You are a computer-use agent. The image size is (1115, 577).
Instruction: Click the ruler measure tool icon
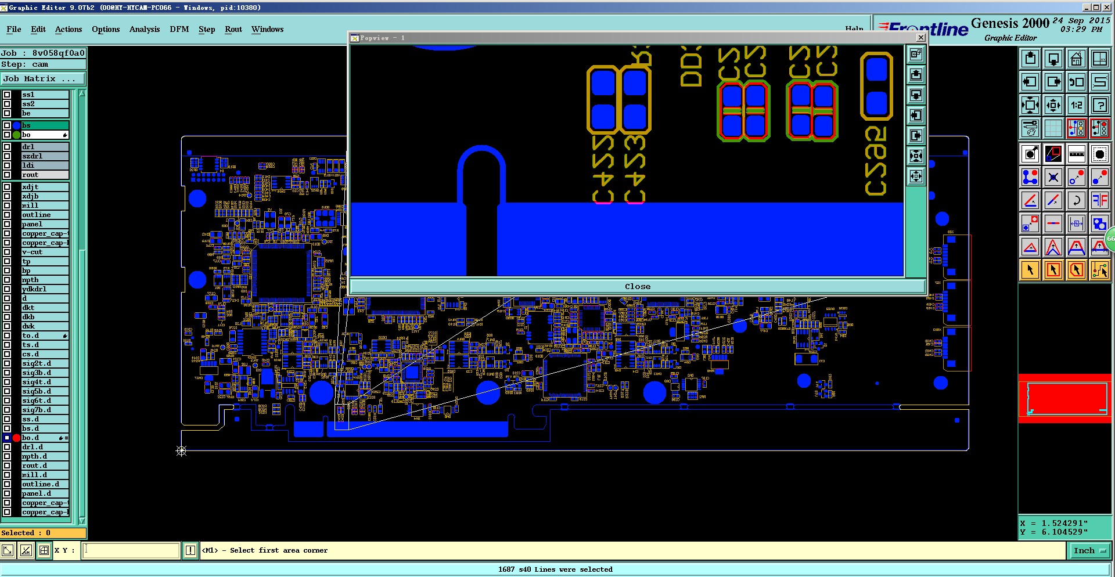(1077, 154)
